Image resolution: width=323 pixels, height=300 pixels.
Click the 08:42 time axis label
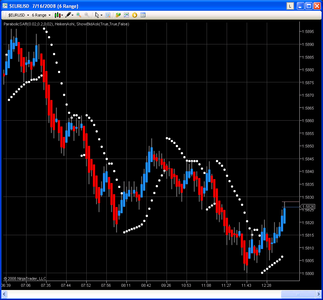pyautogui.click(x=146, y=285)
